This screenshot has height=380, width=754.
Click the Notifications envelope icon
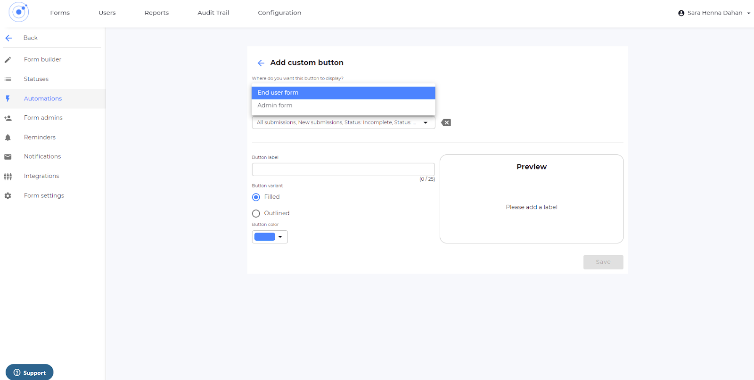coord(8,157)
